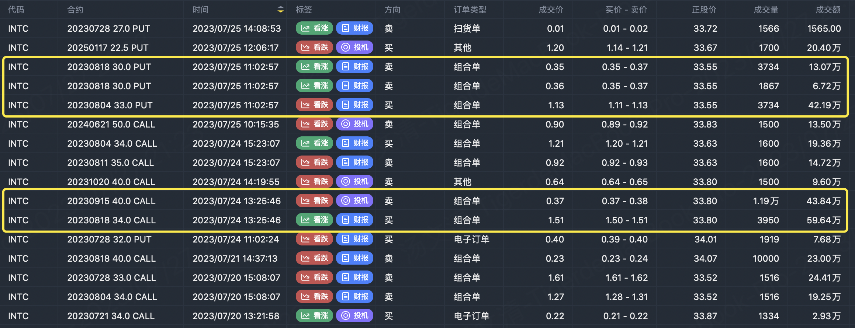Click the 成交价 column header
This screenshot has width=855, height=328.
pyautogui.click(x=551, y=10)
